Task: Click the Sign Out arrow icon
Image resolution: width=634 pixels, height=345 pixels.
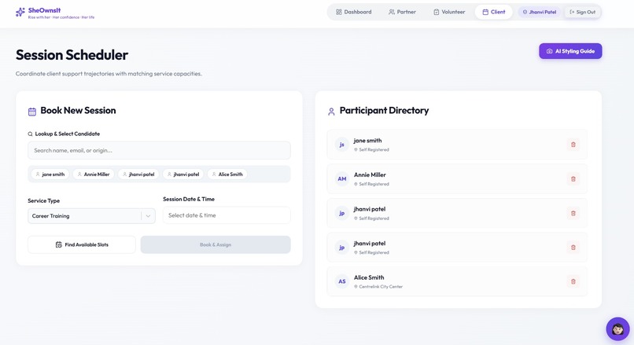Action: [572, 12]
